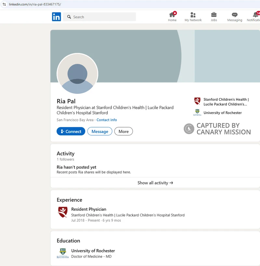This screenshot has height=266, width=260.
Task: Open the Contact info link
Action: [107, 120]
